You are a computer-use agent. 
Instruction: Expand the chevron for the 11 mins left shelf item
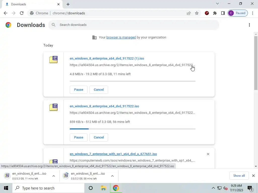tap(54, 176)
